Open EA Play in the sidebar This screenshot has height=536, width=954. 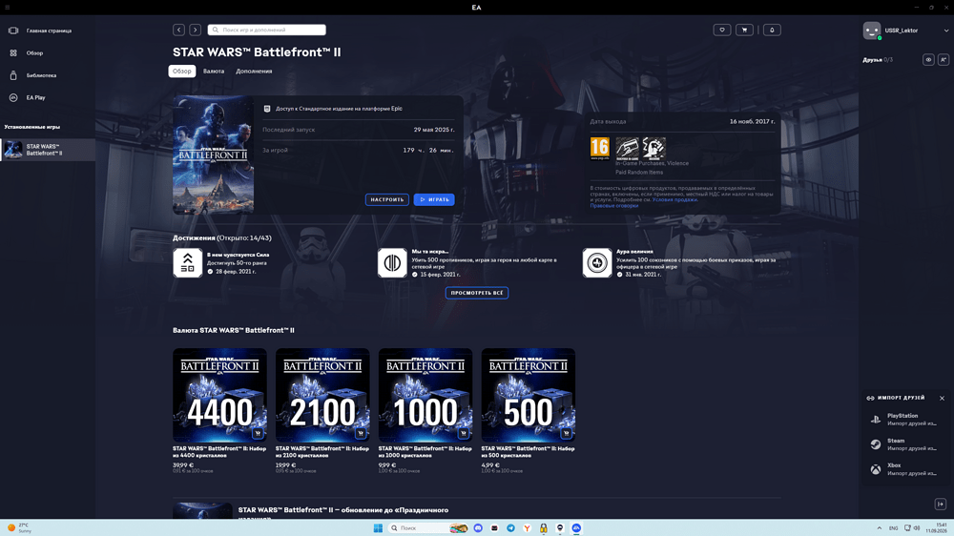pos(48,97)
